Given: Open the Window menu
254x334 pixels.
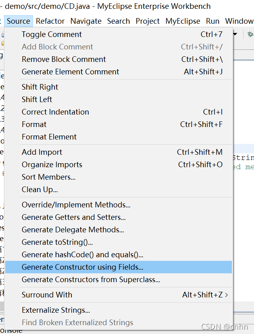Looking at the screenshot, I should click(240, 21).
